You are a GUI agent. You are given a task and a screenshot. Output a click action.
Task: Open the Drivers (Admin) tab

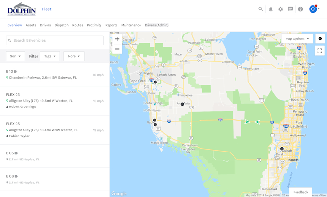pyautogui.click(x=156, y=25)
